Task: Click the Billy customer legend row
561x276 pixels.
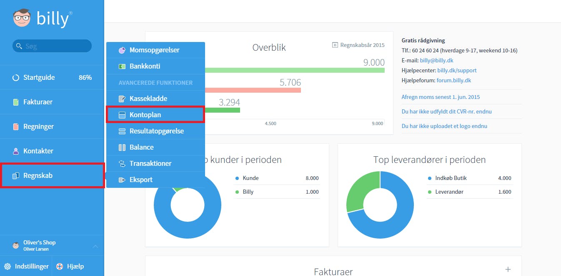Action: (277, 192)
